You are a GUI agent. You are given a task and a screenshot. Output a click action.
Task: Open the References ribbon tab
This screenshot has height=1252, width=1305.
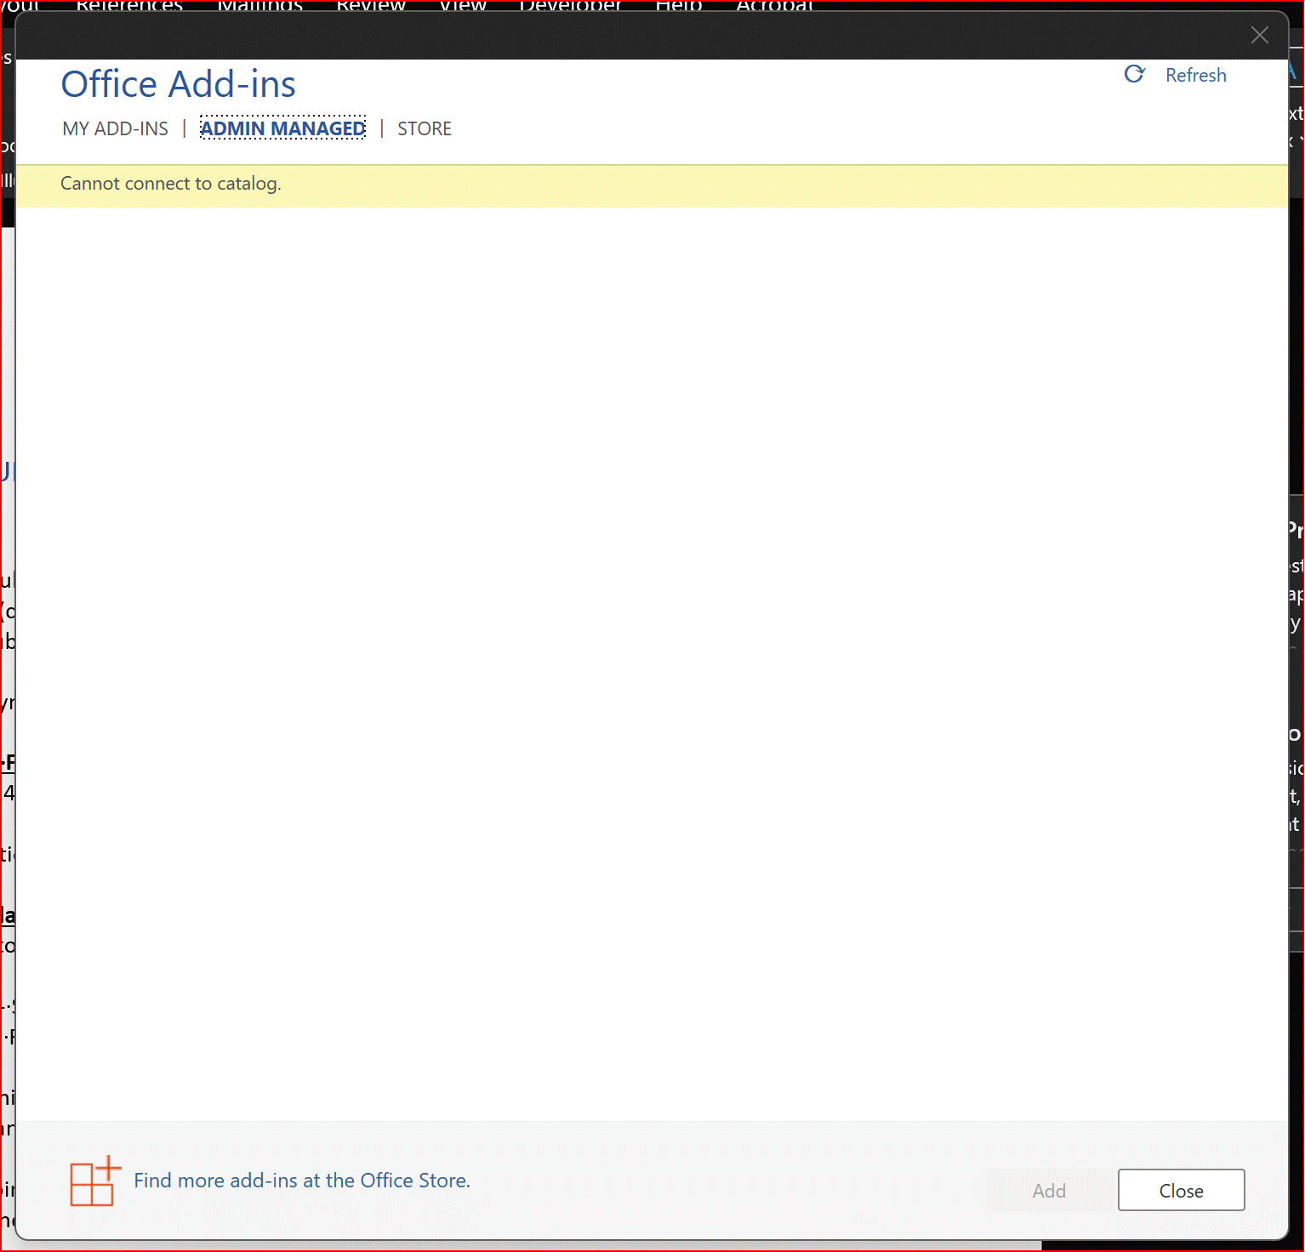[128, 7]
